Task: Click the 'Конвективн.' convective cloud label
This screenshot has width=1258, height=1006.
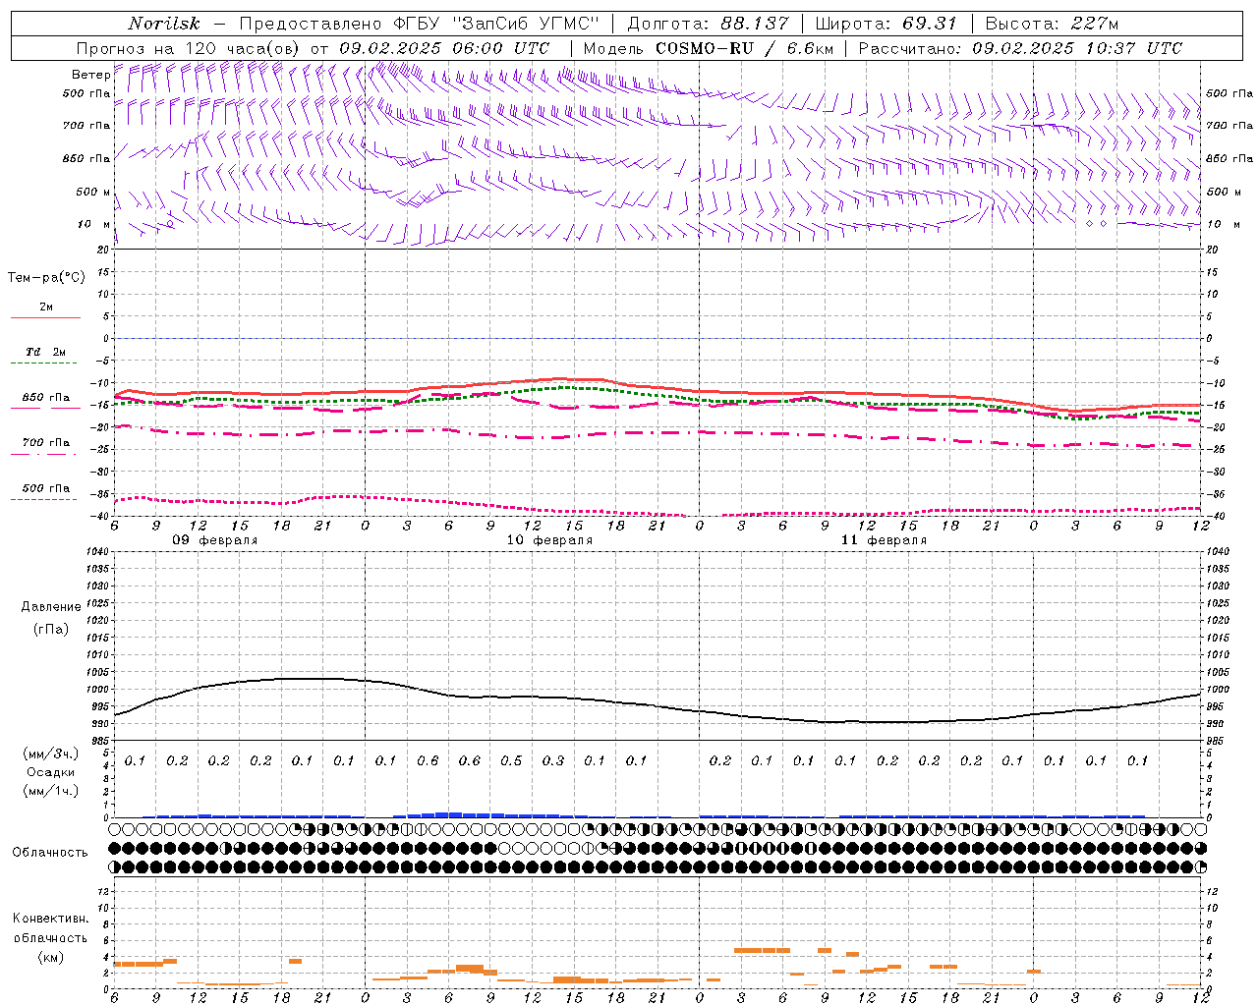Action: point(50,919)
